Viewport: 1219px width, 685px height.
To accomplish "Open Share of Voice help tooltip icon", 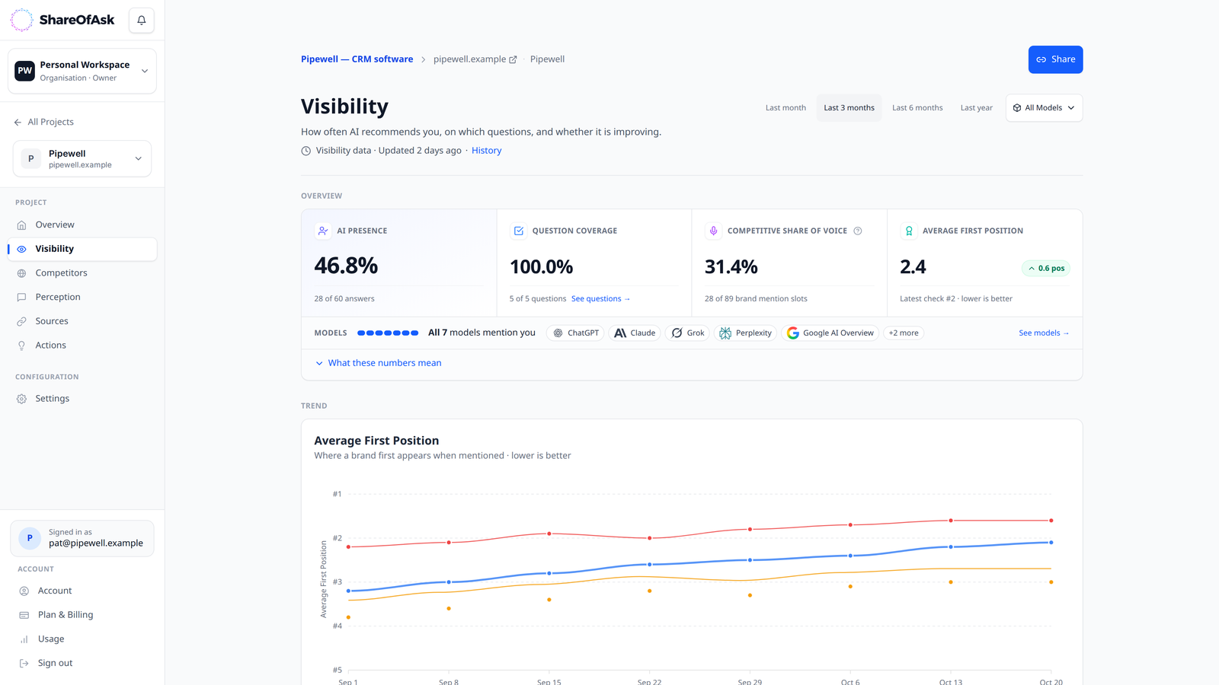I will click(x=858, y=231).
